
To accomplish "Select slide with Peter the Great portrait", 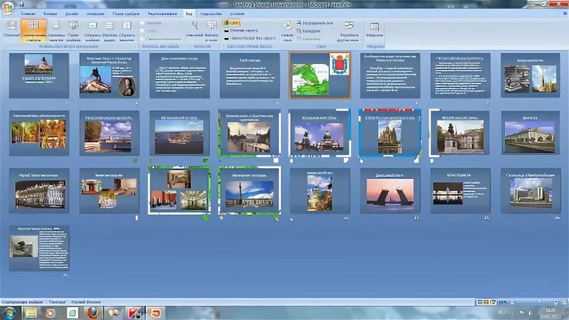I will [109, 75].
